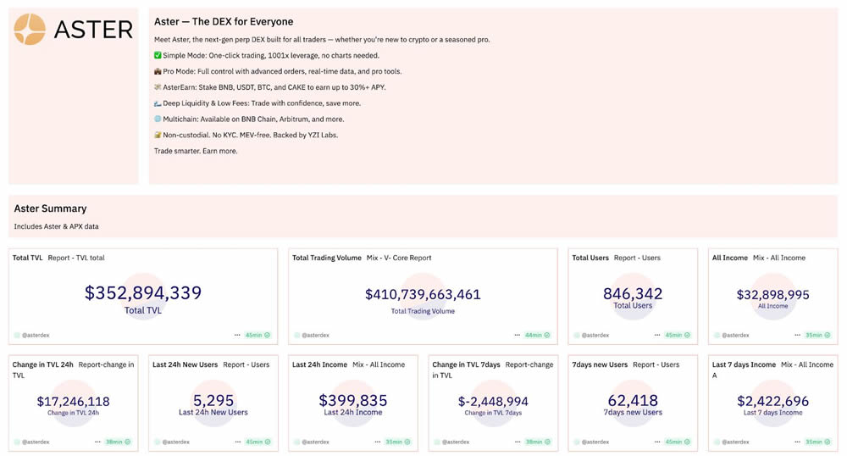The width and height of the screenshot is (847, 456).
Task: Click the asterdex avatar icon on Total Users card
Action: [x=578, y=335]
